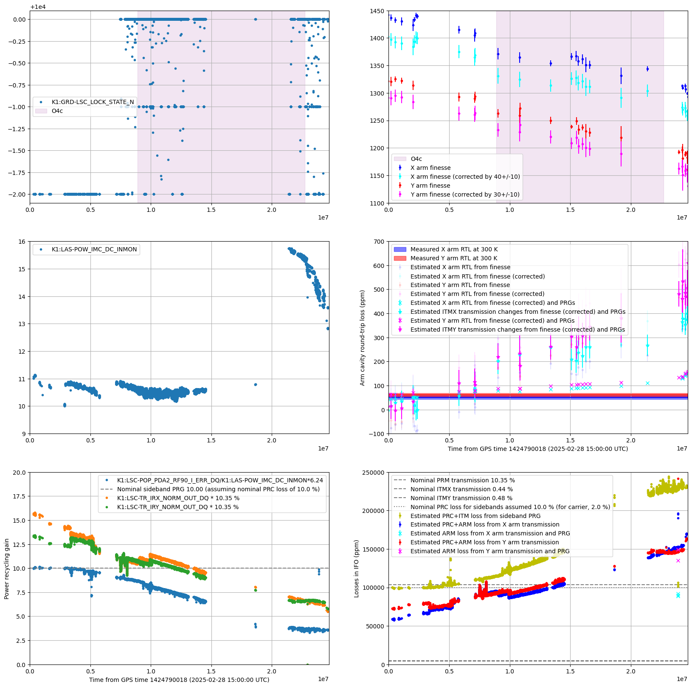Click the Nominal sideband PRG legend entry
Viewport: 692px width, 687px height.
[x=218, y=489]
